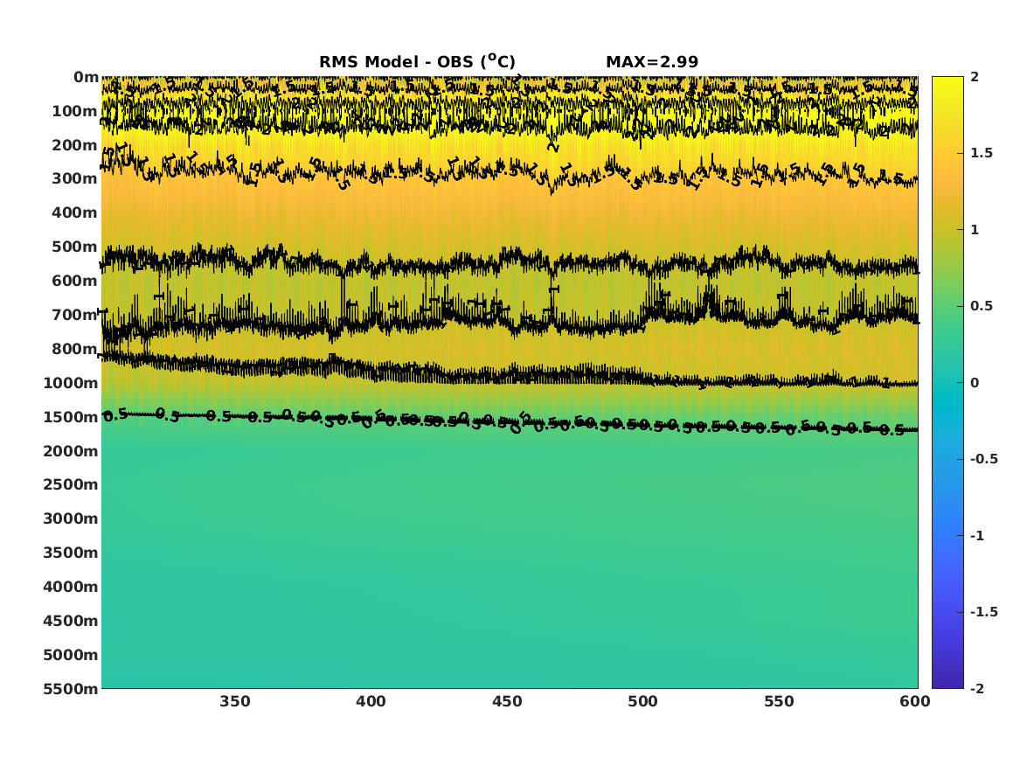1020x765 pixels.
Task: Click the plot title 'RMS Model - OBS (°C)'
Action: tap(417, 61)
